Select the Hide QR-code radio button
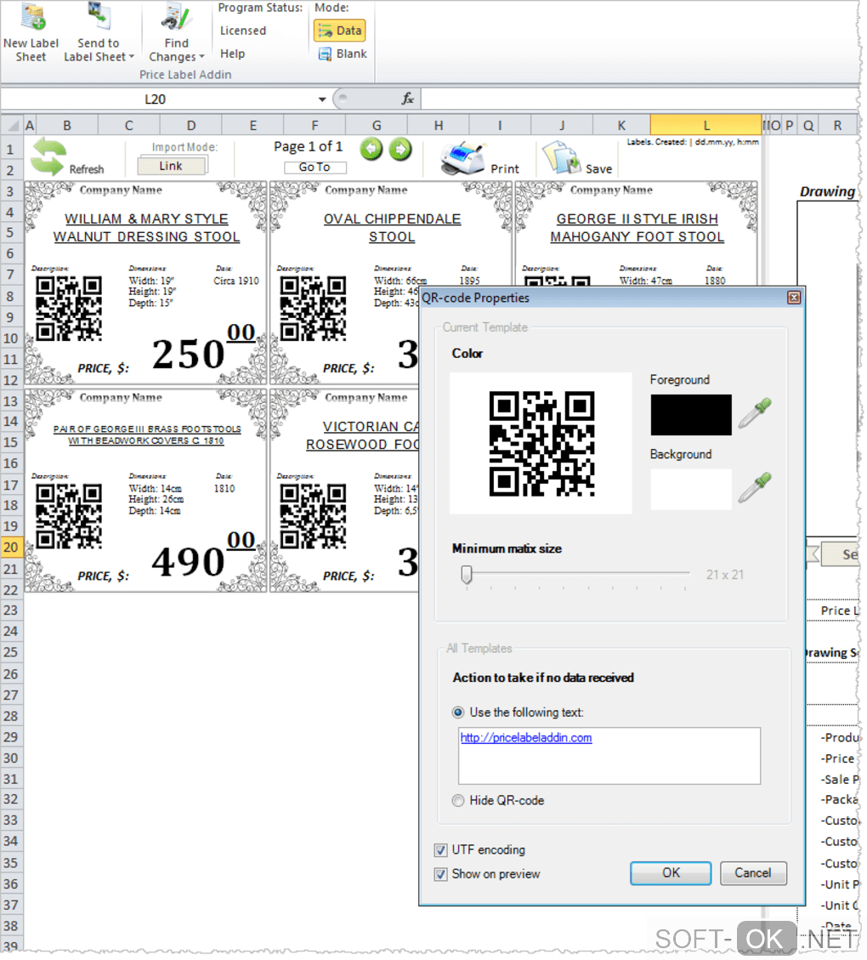Image resolution: width=867 pixels, height=960 pixels. pyautogui.click(x=457, y=801)
